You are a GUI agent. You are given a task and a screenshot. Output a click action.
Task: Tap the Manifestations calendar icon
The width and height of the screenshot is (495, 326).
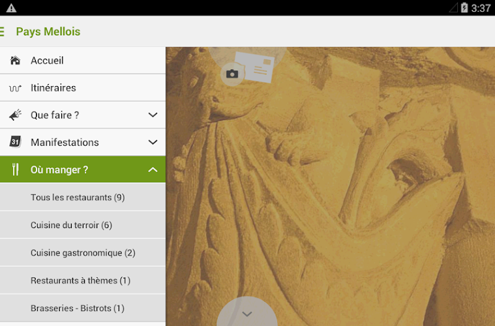[x=15, y=142]
